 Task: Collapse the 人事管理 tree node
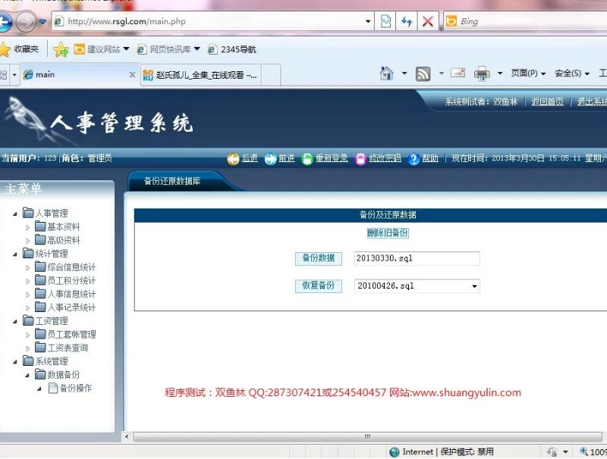click(15, 214)
